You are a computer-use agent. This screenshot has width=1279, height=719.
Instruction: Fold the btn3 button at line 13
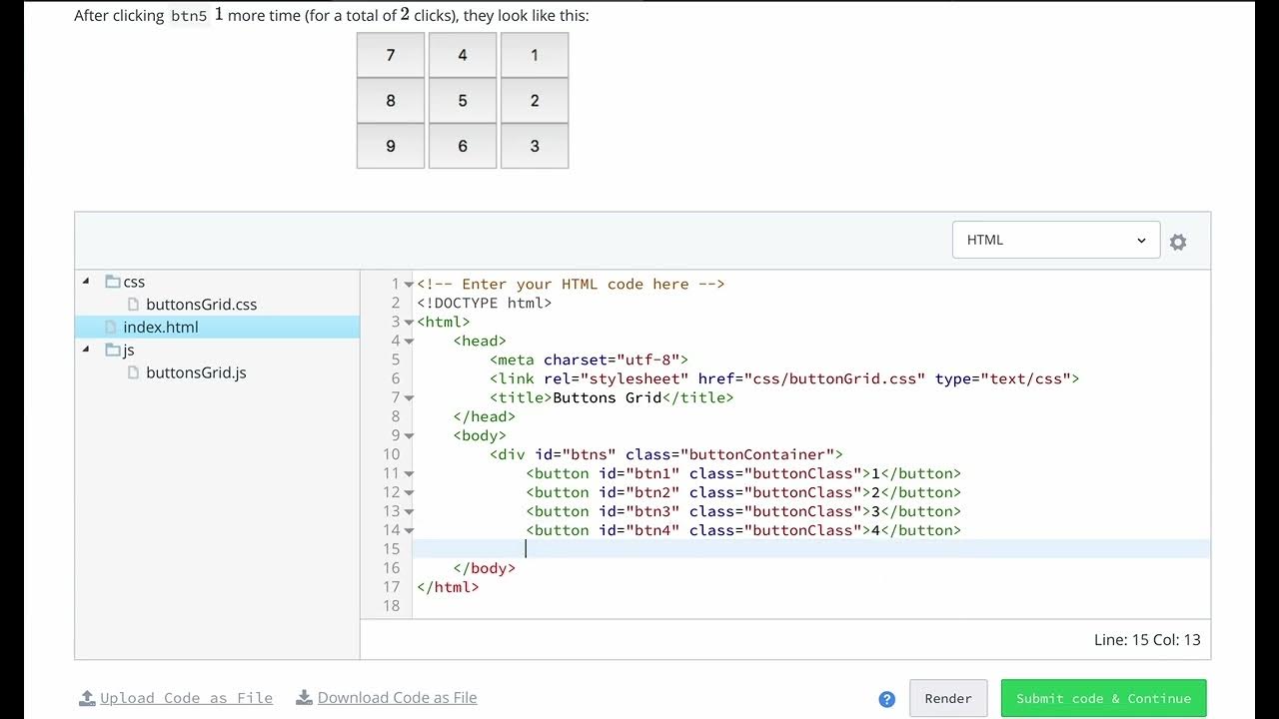[x=409, y=512]
